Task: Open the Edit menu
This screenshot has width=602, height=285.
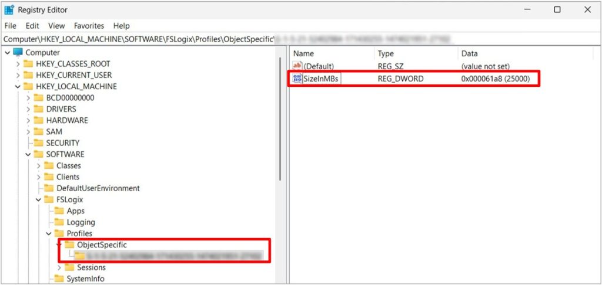Action: coord(32,26)
